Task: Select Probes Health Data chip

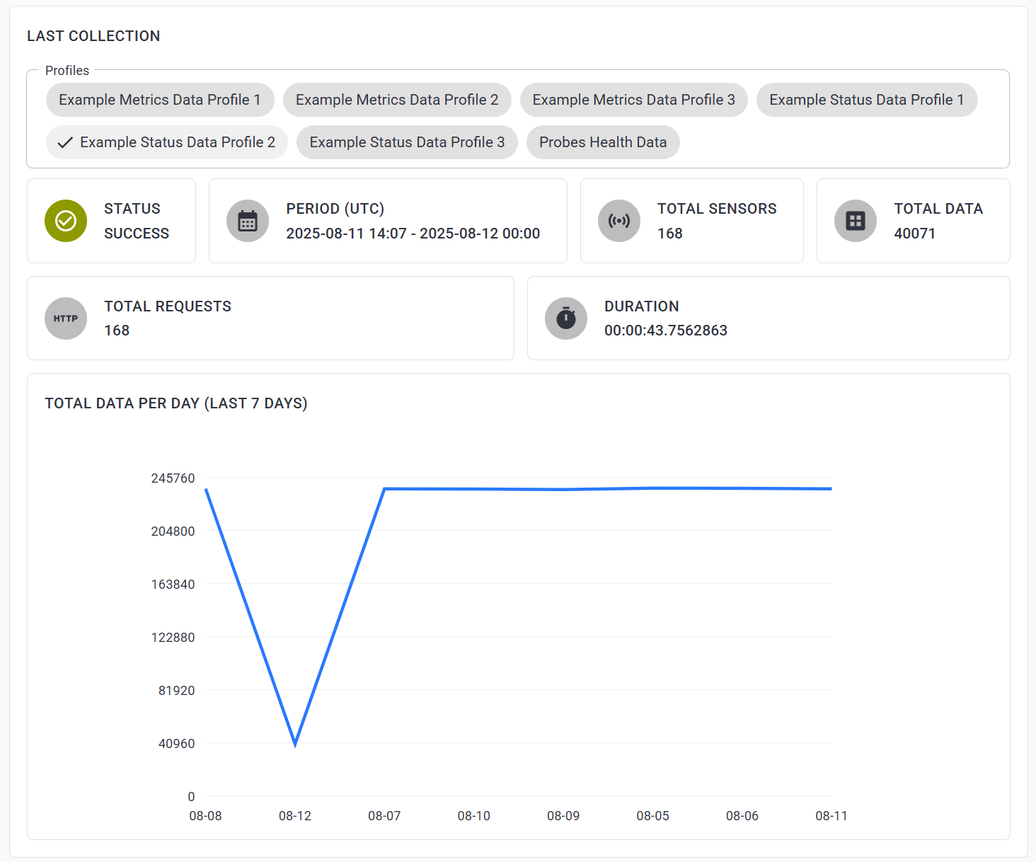Action: pyautogui.click(x=603, y=142)
